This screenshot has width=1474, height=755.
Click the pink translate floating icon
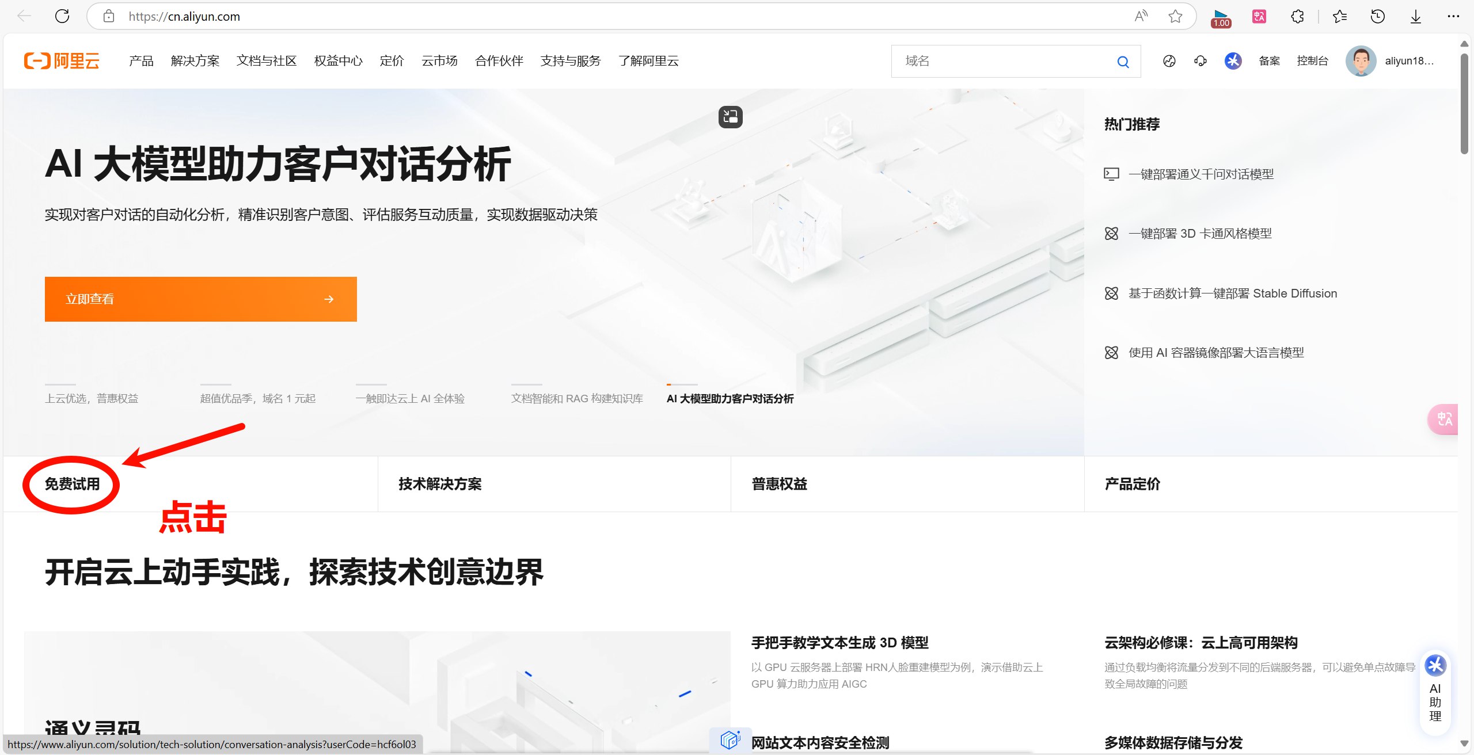1444,419
